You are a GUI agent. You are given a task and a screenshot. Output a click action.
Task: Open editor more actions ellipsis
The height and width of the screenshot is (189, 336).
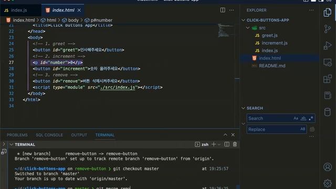tap(232, 10)
